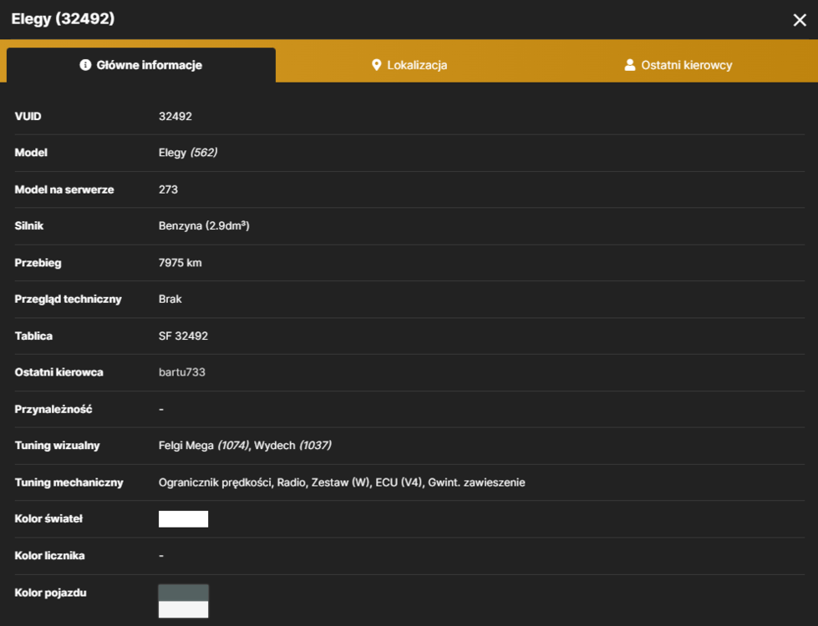The width and height of the screenshot is (818, 626).
Task: Switch to the Lokalizacja tab
Action: pyautogui.click(x=409, y=65)
